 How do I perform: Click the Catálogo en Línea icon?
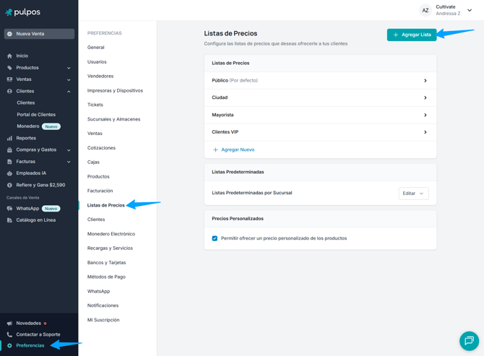(x=9, y=220)
